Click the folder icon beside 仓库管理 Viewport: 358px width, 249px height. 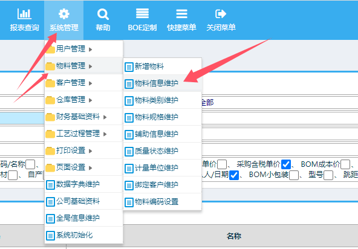[50, 100]
